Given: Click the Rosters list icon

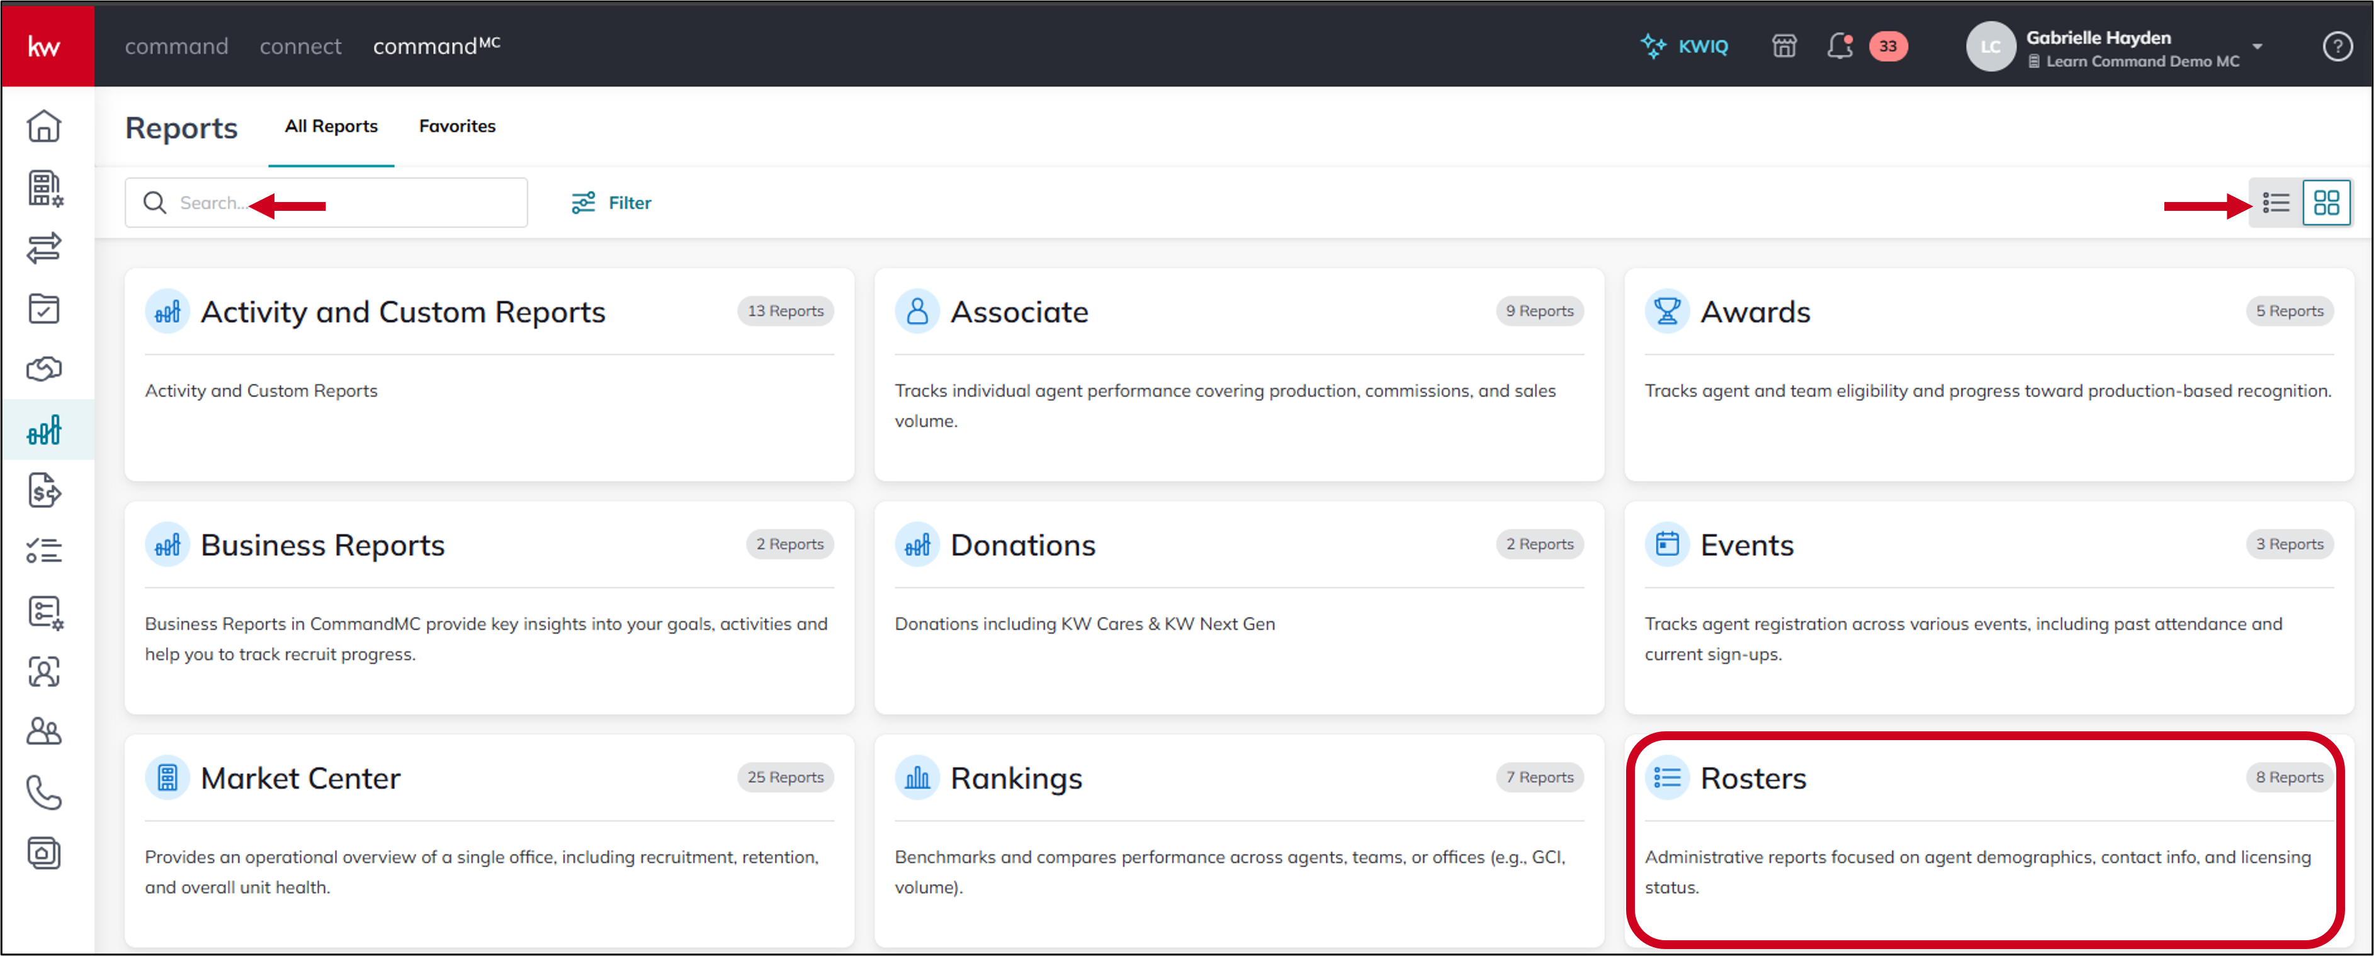Looking at the screenshot, I should coord(1667,779).
